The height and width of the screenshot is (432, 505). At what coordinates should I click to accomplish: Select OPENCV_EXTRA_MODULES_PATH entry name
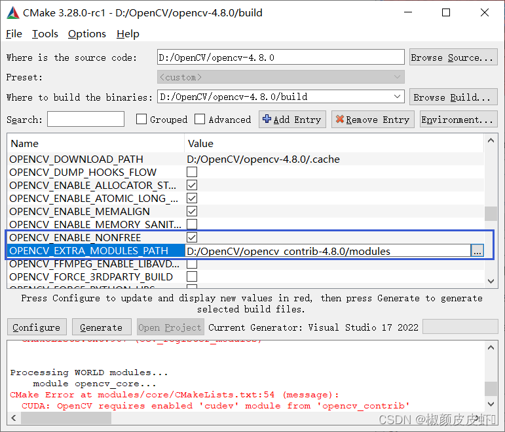point(88,251)
